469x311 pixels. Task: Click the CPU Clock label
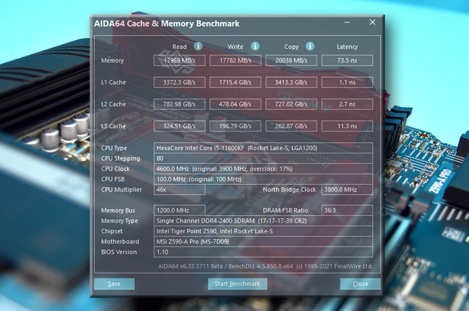[115, 169]
